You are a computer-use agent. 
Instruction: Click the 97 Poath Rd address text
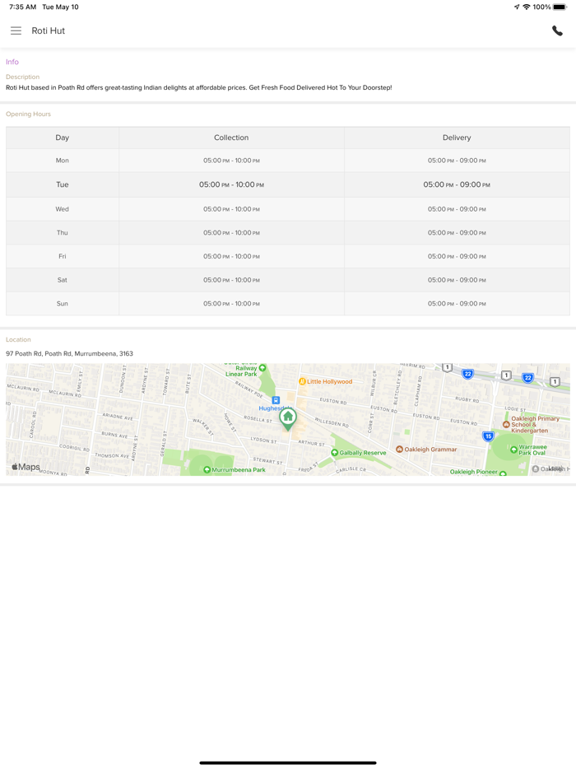point(69,353)
